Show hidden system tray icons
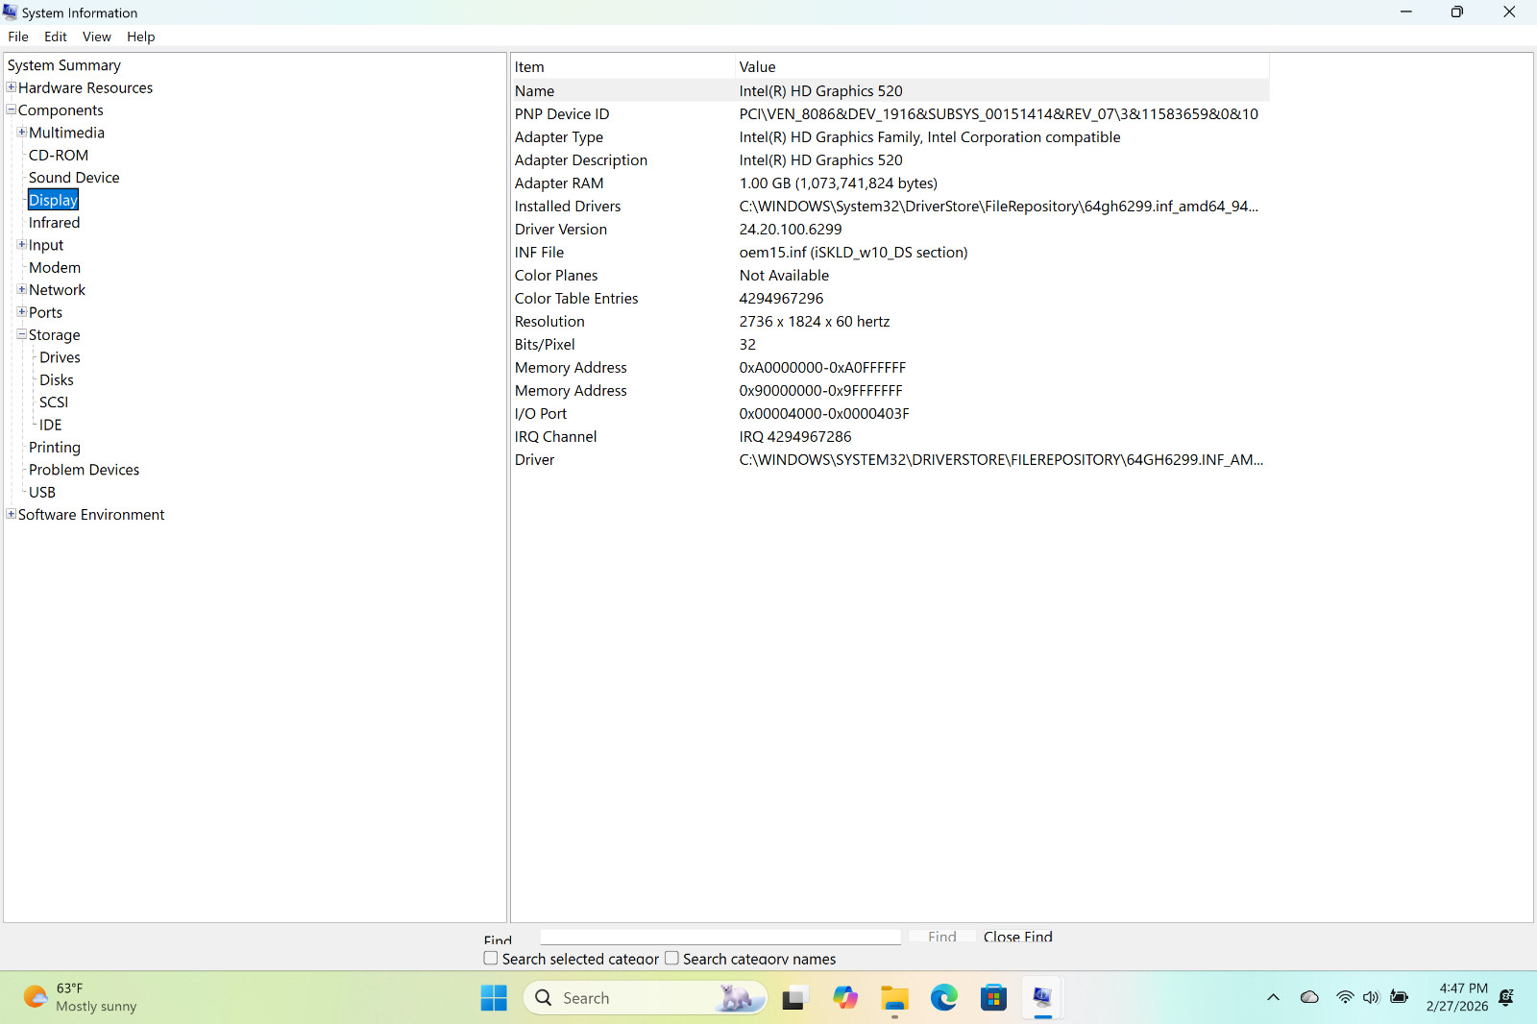This screenshot has width=1537, height=1024. [1274, 998]
